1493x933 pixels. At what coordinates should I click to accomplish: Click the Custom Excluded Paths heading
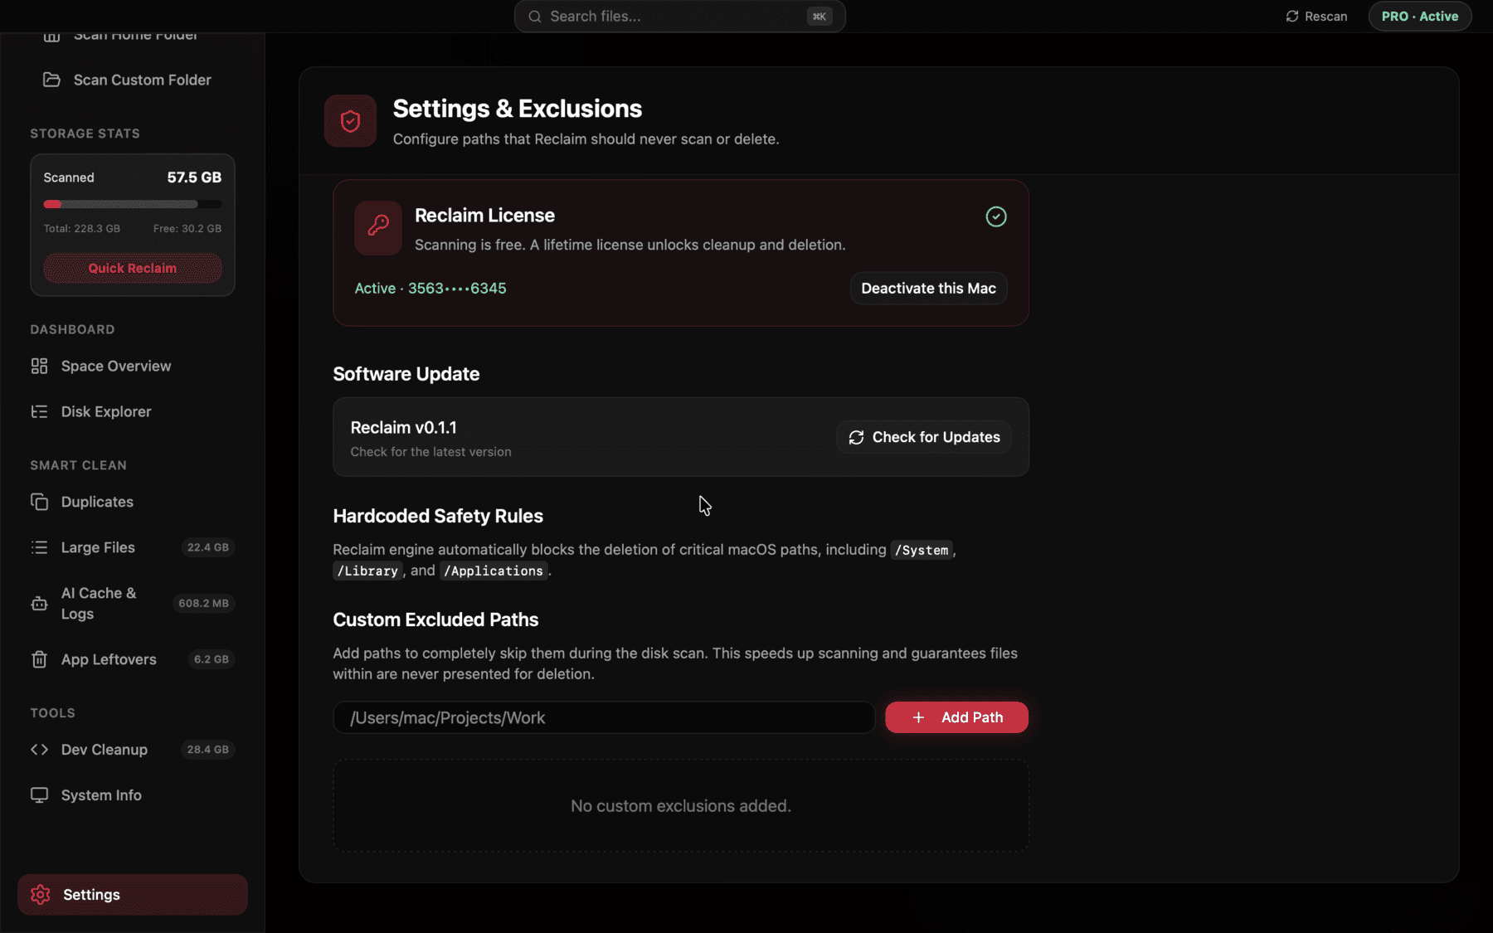[x=435, y=620]
